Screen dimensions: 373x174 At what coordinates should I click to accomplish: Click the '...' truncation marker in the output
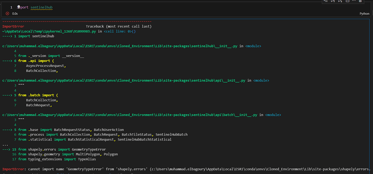coord(5,144)
